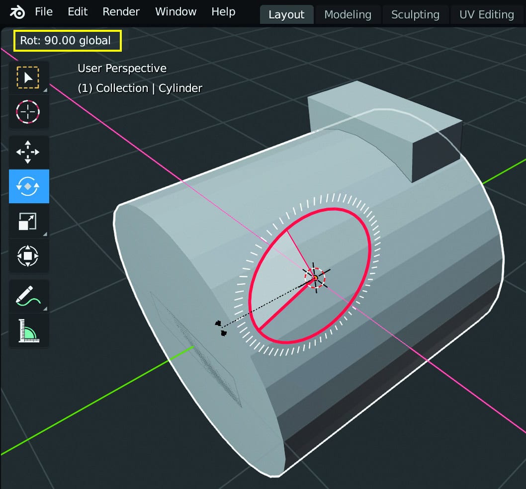Select the Move tool

(28, 152)
